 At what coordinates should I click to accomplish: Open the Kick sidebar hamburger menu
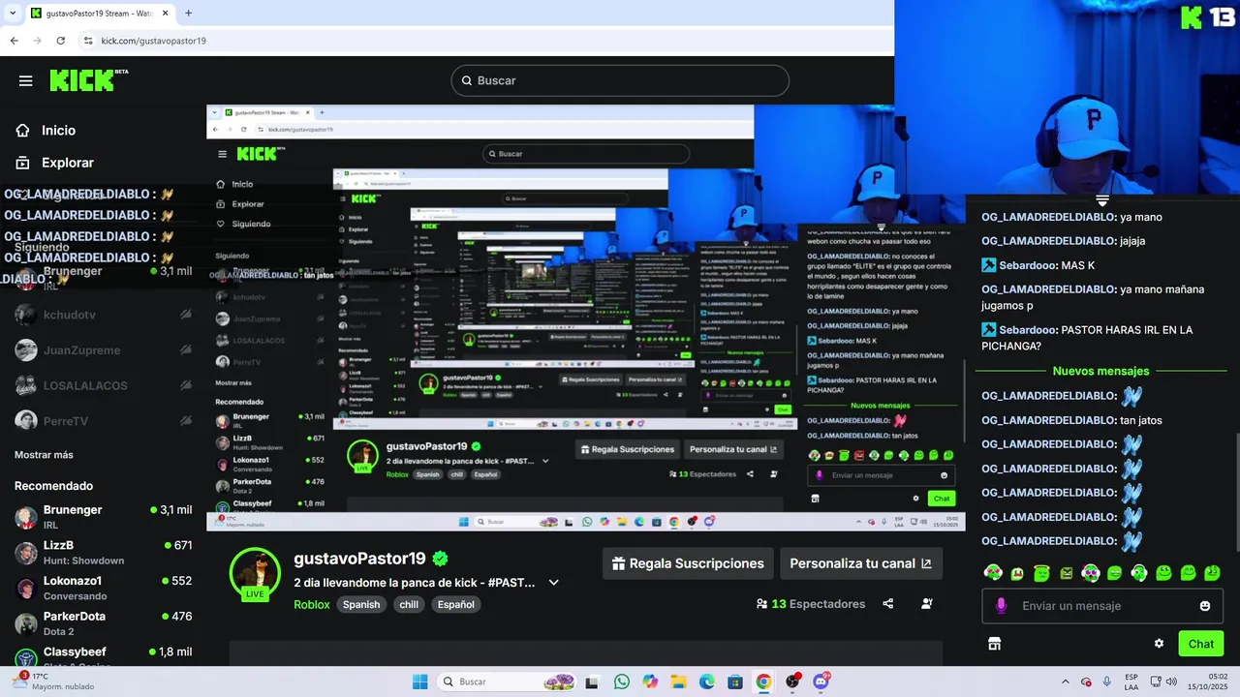tap(26, 80)
